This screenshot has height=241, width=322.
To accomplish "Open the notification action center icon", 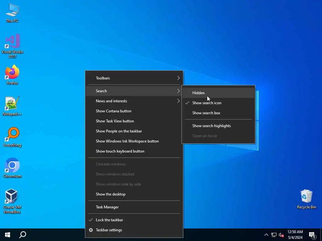I will [312, 235].
